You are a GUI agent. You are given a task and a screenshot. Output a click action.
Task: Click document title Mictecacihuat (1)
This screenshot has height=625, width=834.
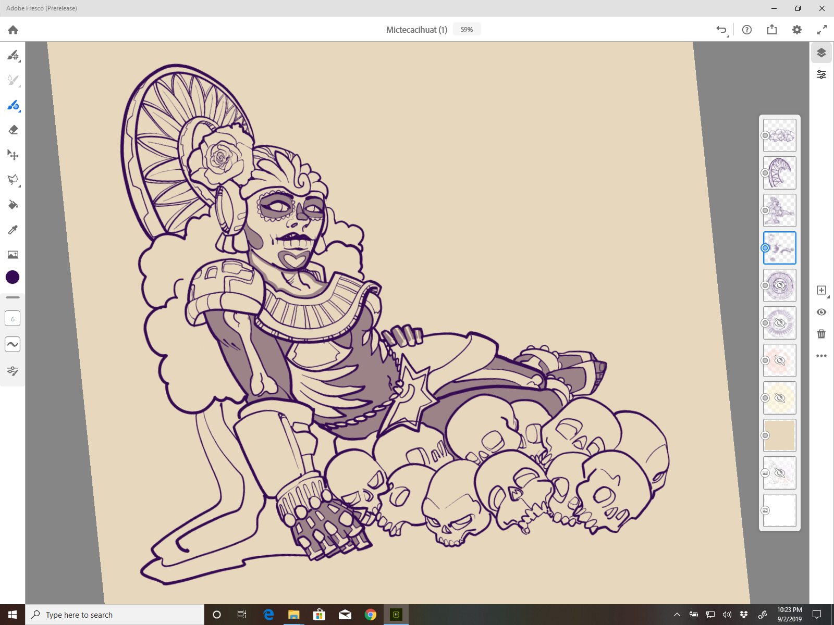point(416,30)
